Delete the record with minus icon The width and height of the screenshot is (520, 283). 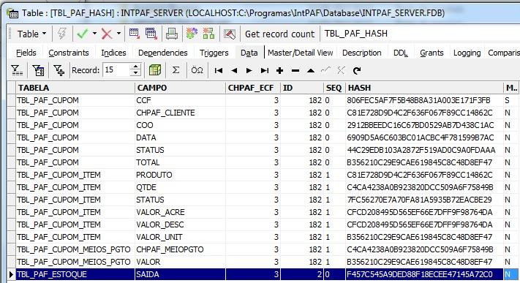295,70
